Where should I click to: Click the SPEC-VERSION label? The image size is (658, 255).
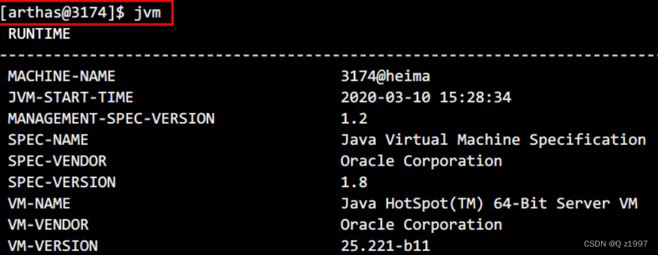(61, 182)
